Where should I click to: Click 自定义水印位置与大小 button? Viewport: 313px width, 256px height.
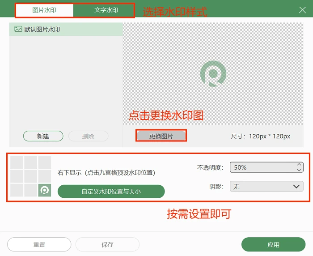click(111, 192)
